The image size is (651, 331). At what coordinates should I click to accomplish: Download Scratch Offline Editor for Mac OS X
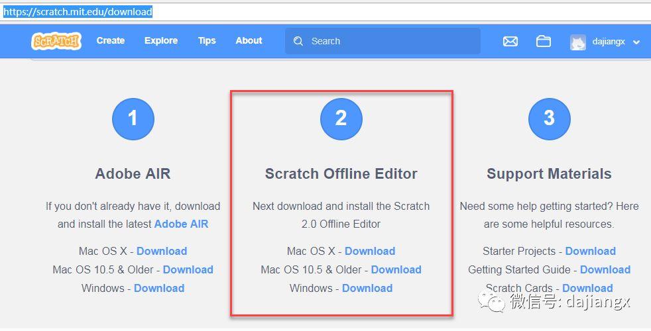click(x=370, y=251)
